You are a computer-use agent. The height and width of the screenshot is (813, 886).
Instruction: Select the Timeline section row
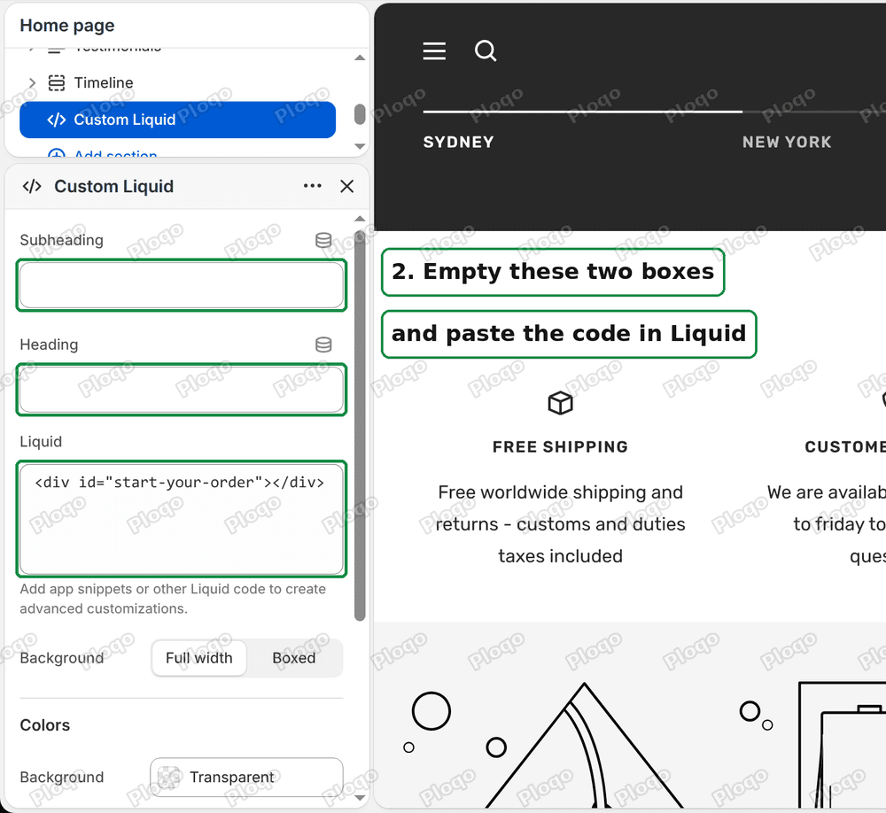[x=177, y=83]
